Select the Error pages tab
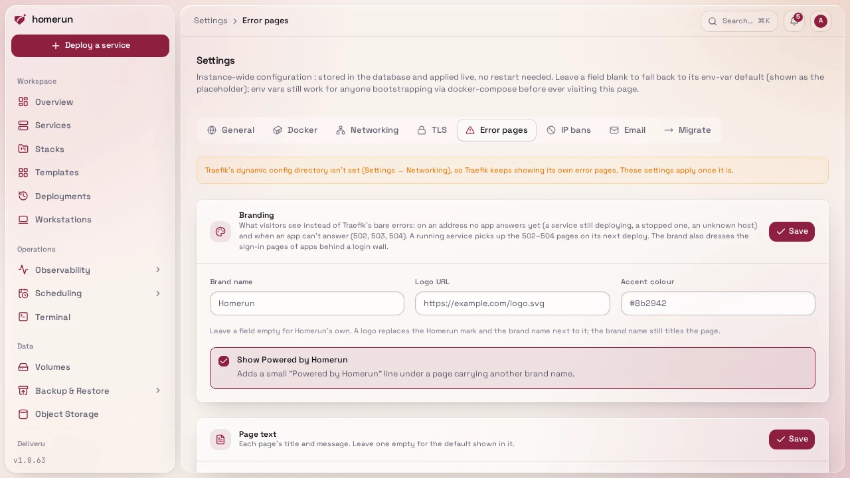Screen dimensions: 850x478 click(x=497, y=130)
